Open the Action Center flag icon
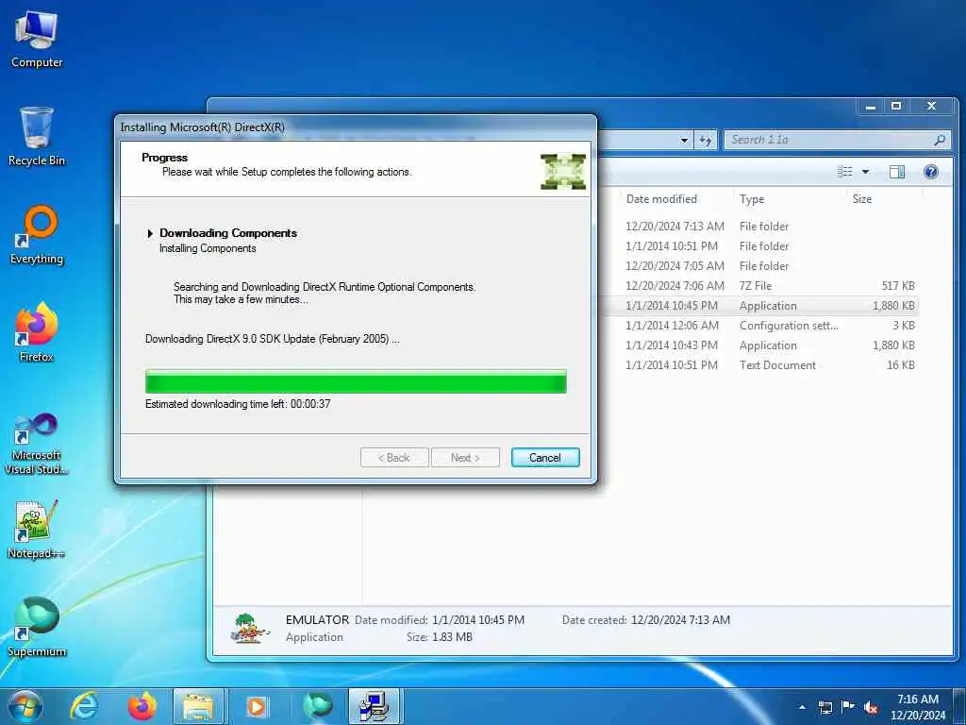This screenshot has height=725, width=966. (848, 707)
